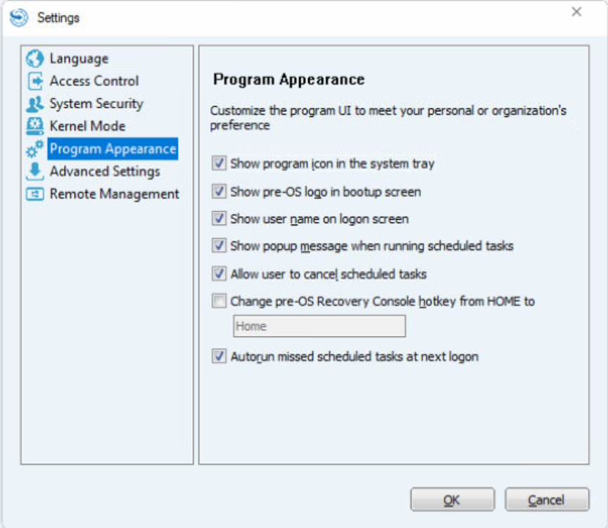Click the Kernel Mode icon
This screenshot has width=608, height=528.
coord(35,126)
